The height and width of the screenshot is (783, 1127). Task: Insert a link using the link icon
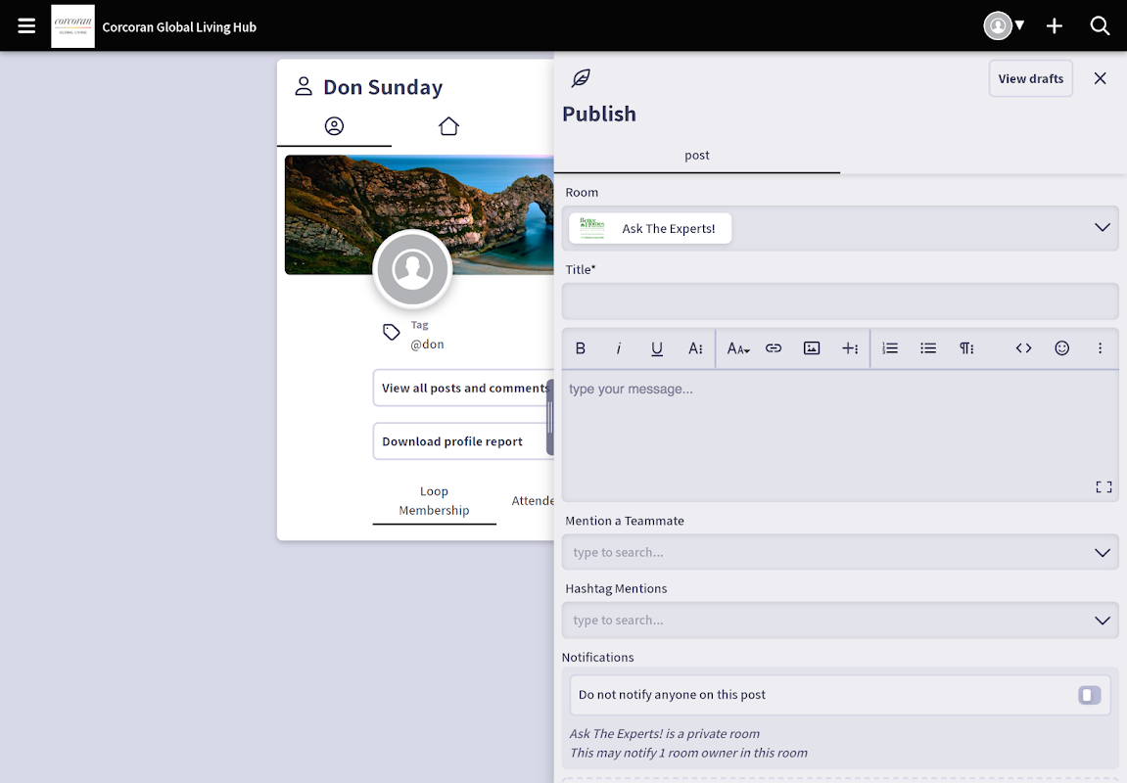pyautogui.click(x=774, y=348)
